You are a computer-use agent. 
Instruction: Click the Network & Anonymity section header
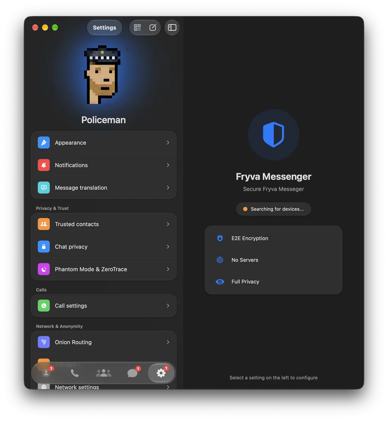(59, 327)
